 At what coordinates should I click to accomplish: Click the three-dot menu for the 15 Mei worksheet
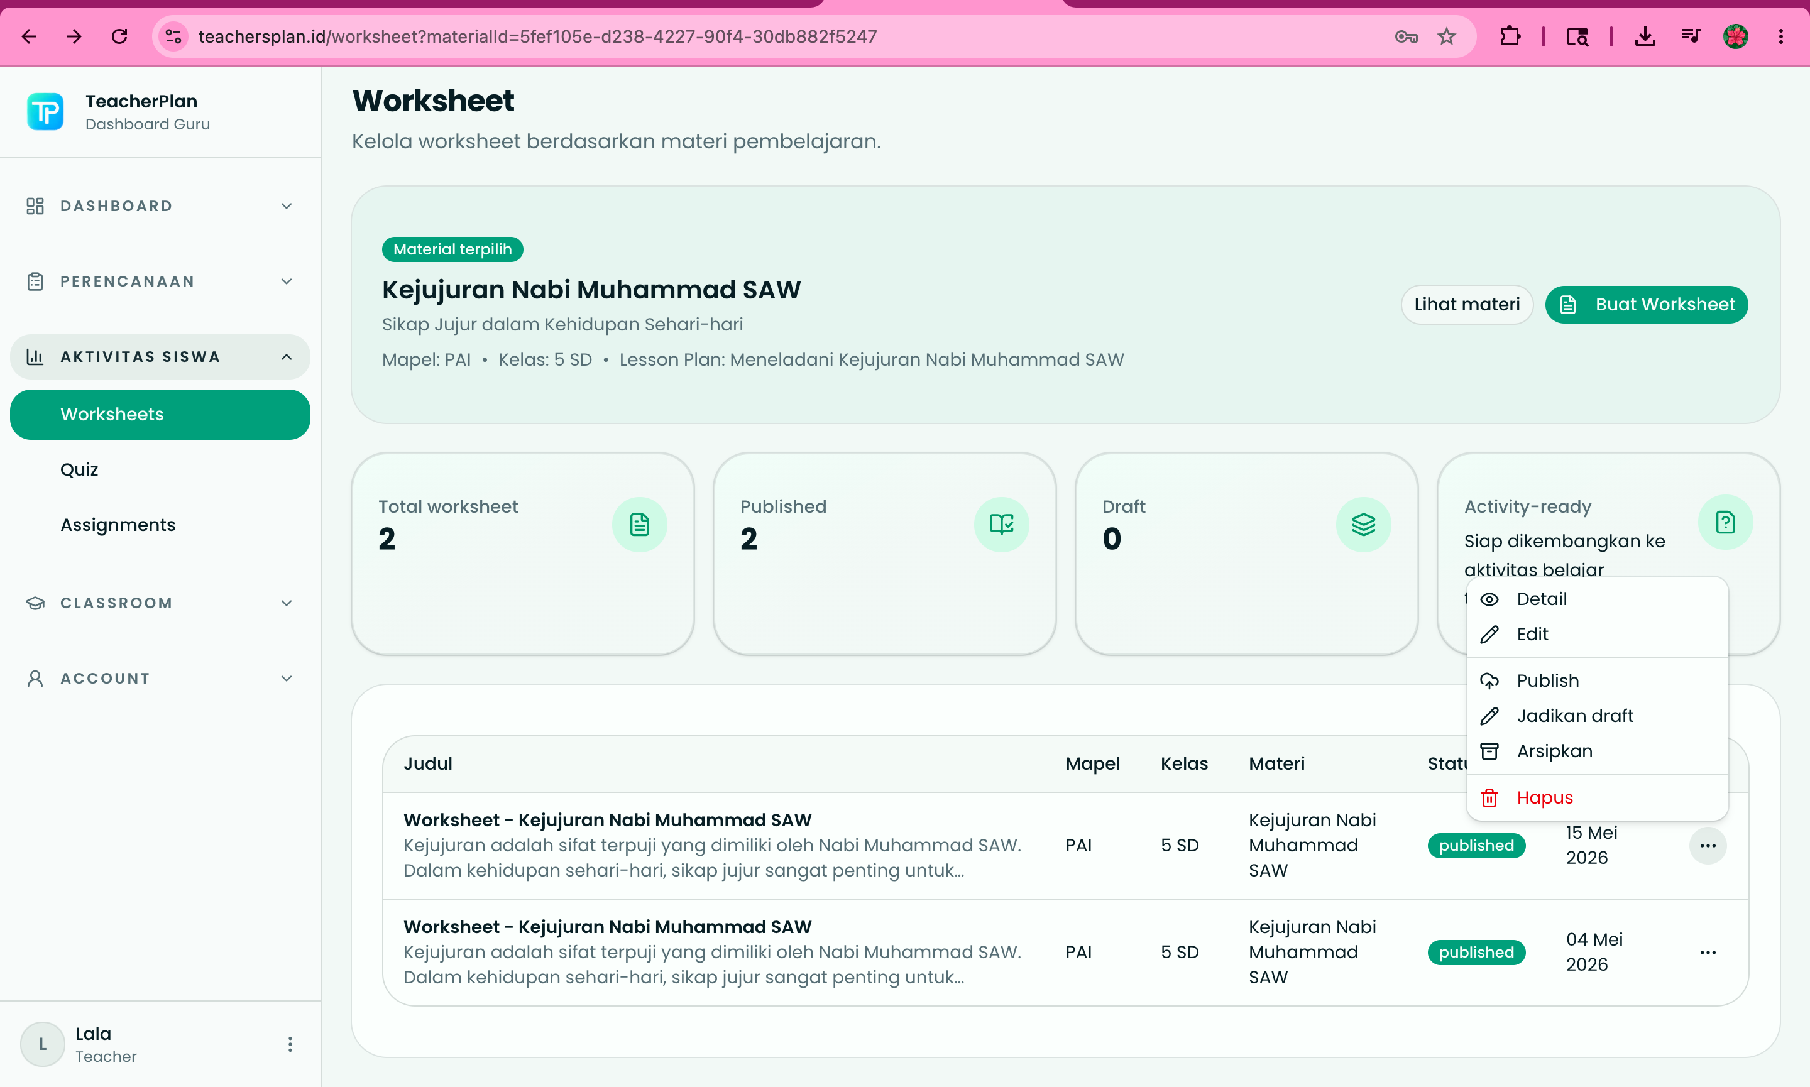coord(1708,845)
